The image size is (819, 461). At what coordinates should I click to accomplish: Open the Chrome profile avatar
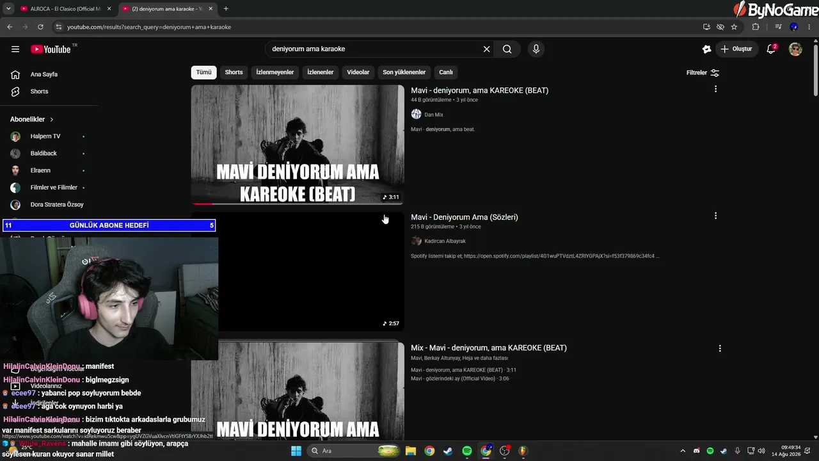pyautogui.click(x=794, y=27)
